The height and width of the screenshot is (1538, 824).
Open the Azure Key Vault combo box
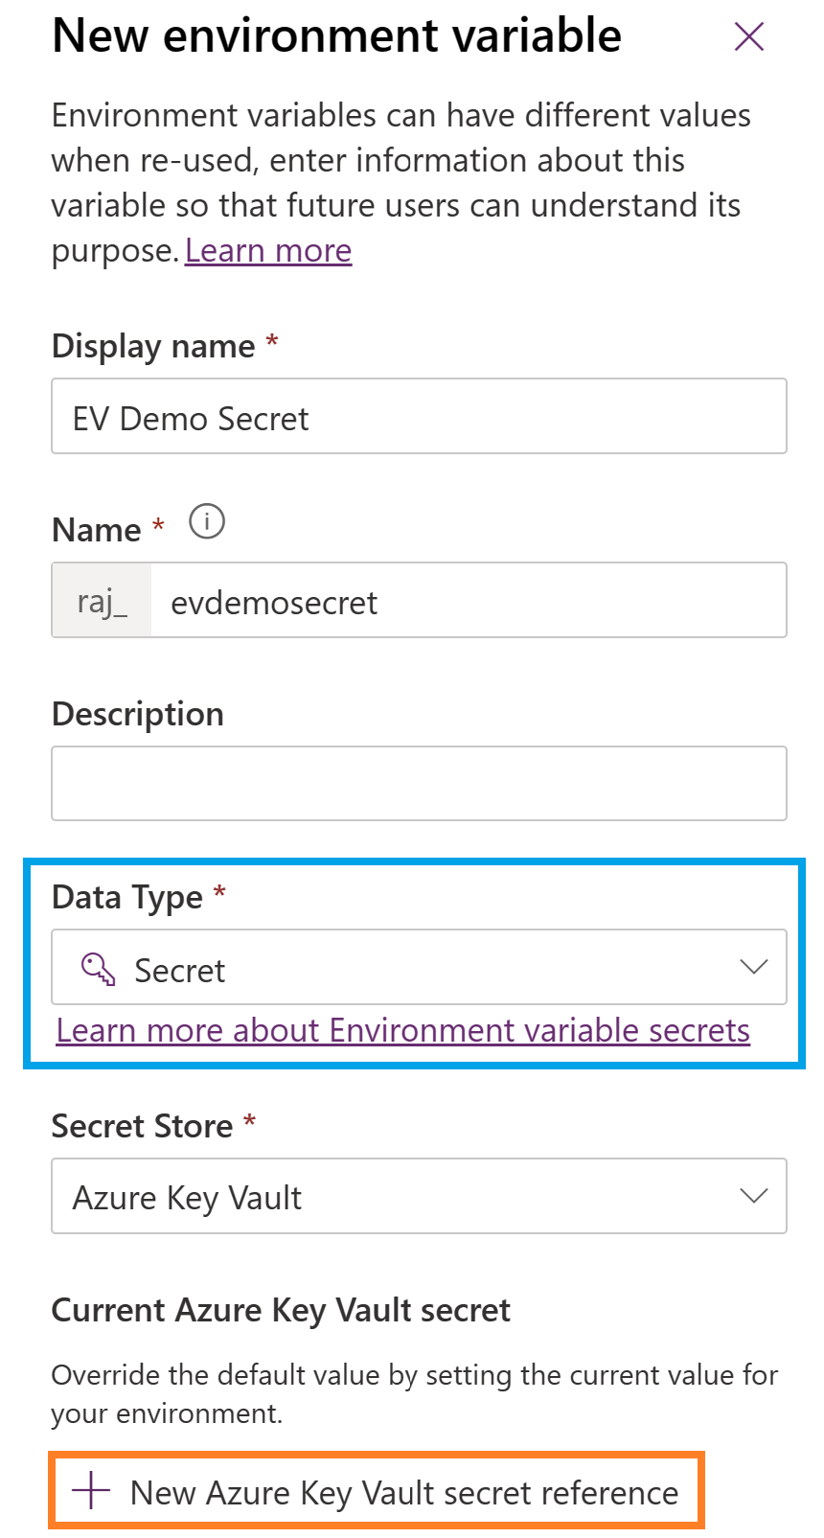coord(419,1196)
